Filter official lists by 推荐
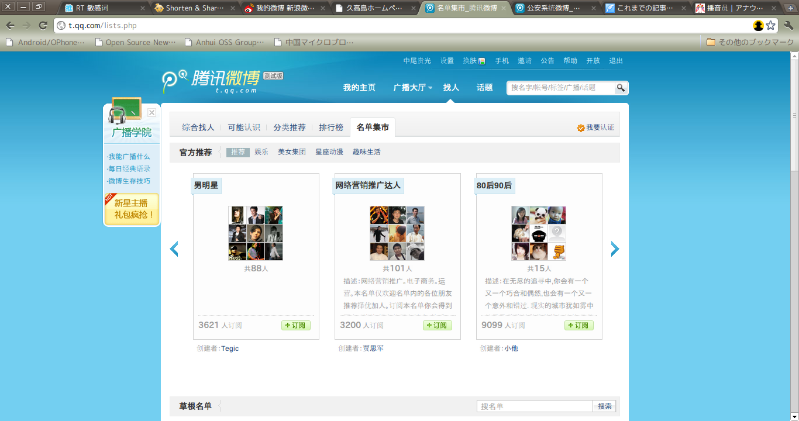The height and width of the screenshot is (421, 799). click(x=238, y=152)
